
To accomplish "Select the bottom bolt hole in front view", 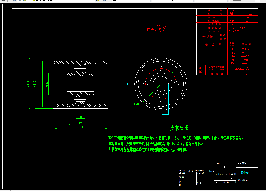I will point(161,99).
